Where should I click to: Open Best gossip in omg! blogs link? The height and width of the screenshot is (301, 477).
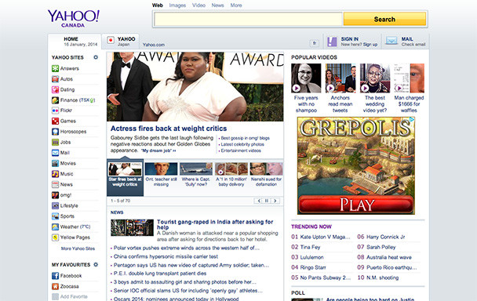coord(246,138)
